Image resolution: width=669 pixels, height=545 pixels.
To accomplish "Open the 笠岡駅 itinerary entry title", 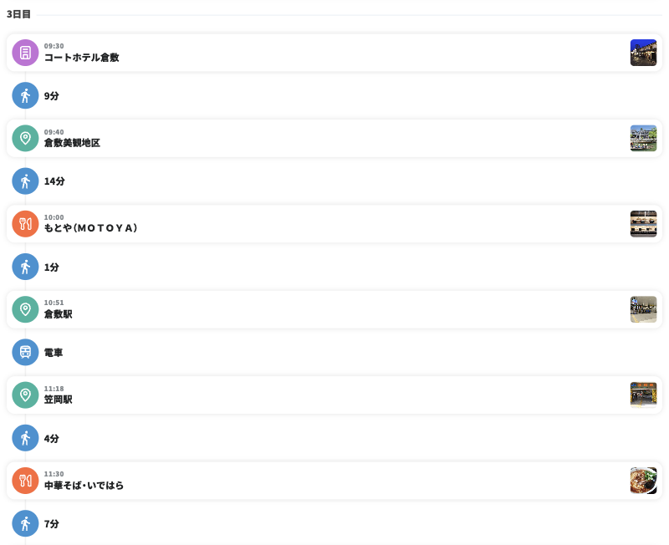I will pyautogui.click(x=59, y=400).
